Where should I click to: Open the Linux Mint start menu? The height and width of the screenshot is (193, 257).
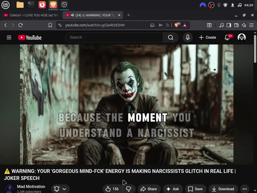5,5
